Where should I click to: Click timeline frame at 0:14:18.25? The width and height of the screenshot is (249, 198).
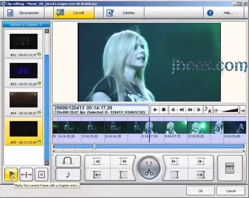coord(199,128)
